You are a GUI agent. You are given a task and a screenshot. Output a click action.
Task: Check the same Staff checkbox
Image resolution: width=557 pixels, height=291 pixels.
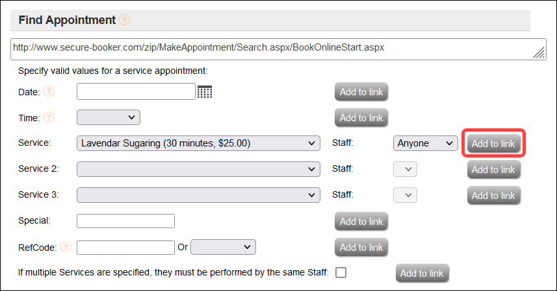341,273
